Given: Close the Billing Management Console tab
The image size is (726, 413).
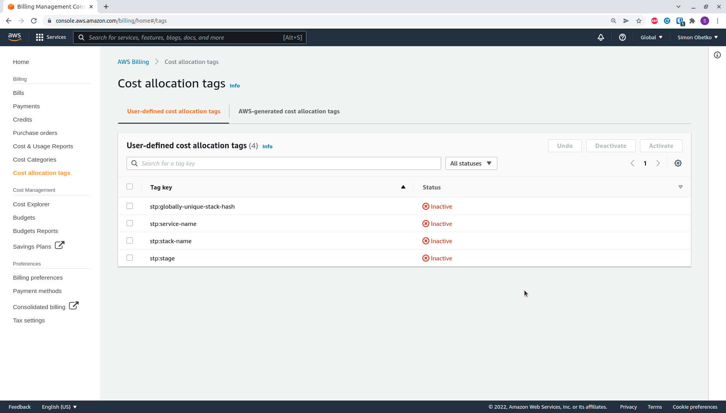Looking at the screenshot, I should click(91, 7).
